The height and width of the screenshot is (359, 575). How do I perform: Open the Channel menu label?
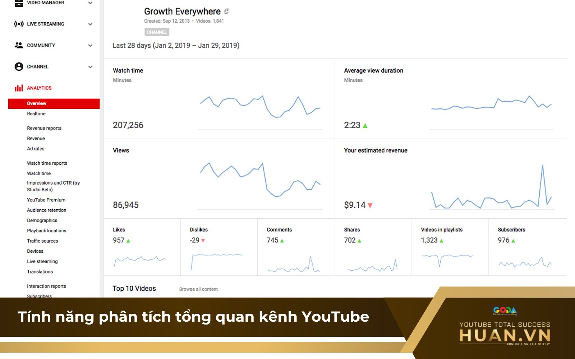(38, 67)
